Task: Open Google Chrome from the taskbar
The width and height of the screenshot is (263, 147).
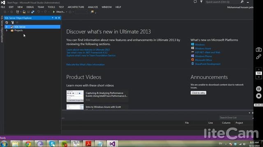Action: click(x=28, y=144)
